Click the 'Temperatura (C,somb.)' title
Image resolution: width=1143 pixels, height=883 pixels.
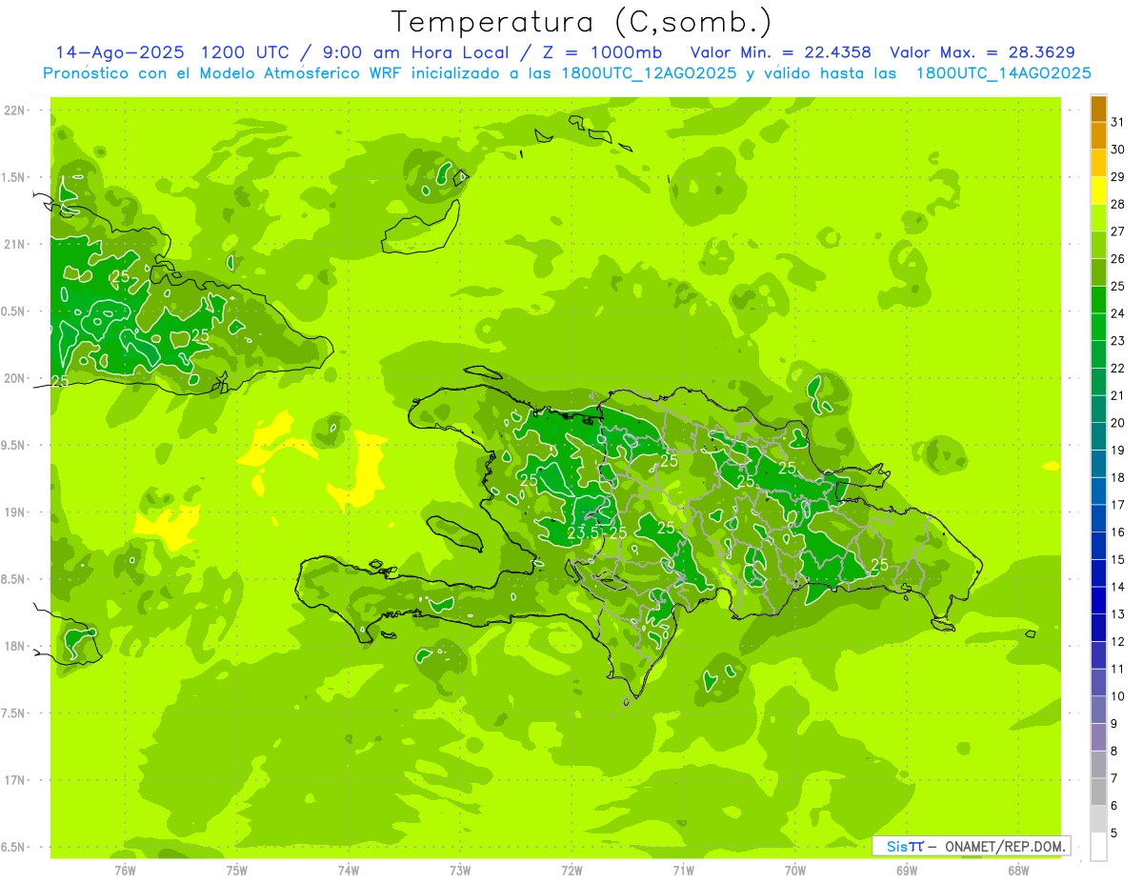582,21
